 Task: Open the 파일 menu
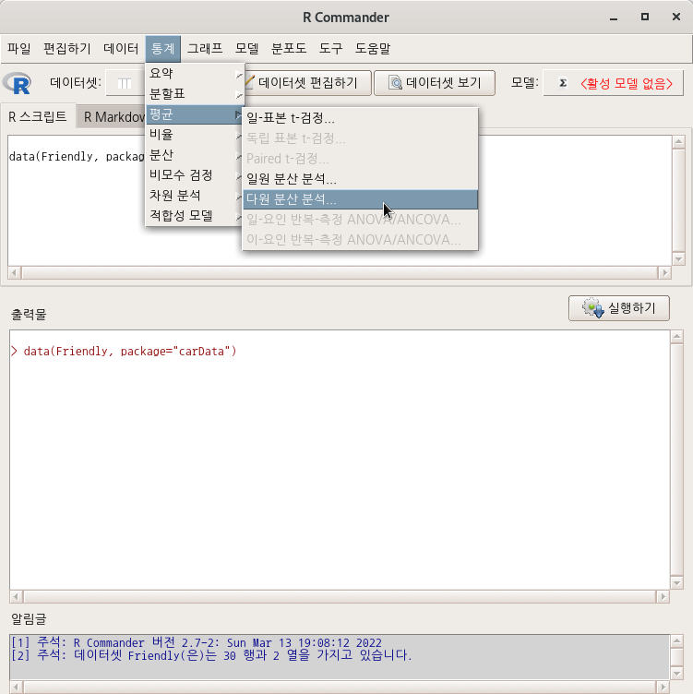tap(19, 48)
